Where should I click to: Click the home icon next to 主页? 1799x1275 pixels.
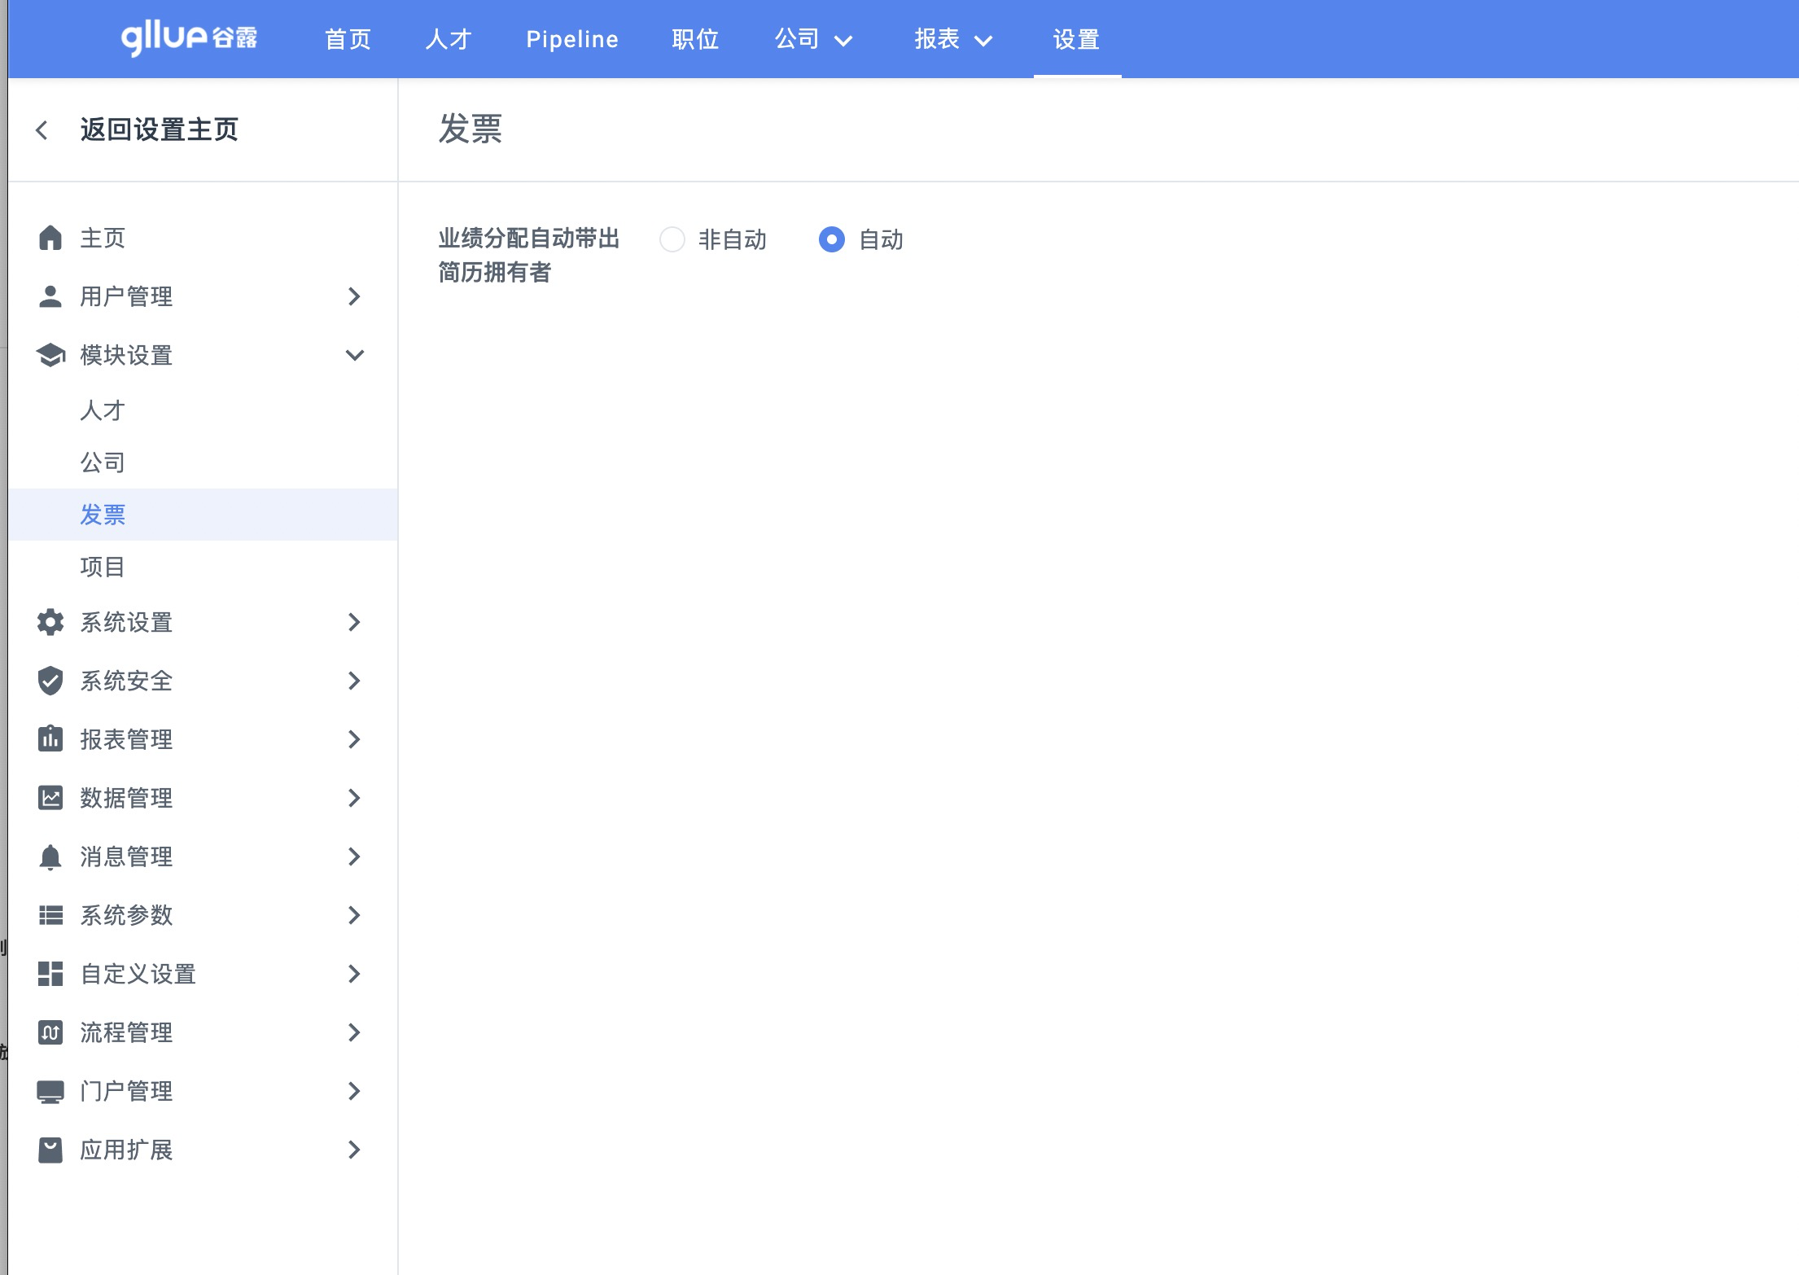[x=50, y=238]
